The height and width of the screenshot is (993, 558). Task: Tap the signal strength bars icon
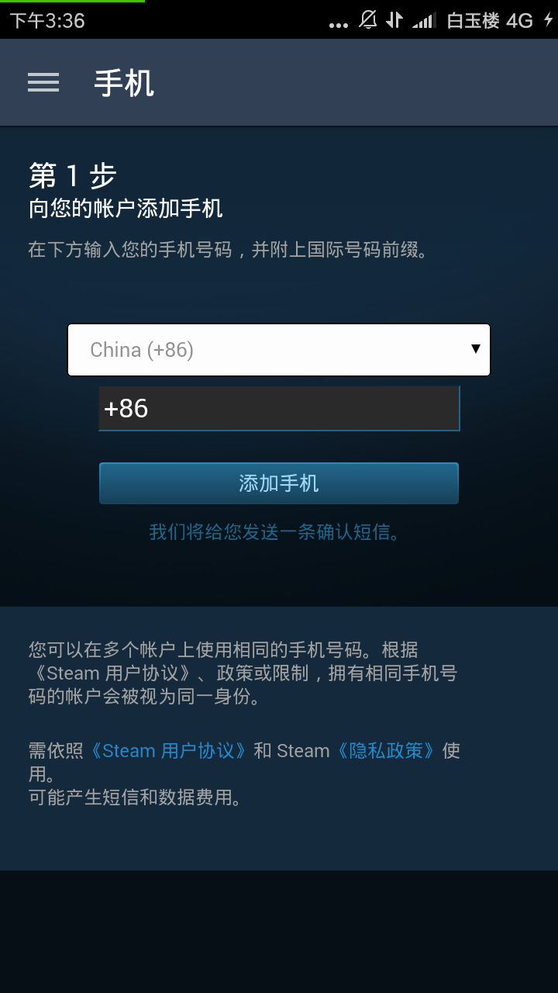[x=424, y=21]
